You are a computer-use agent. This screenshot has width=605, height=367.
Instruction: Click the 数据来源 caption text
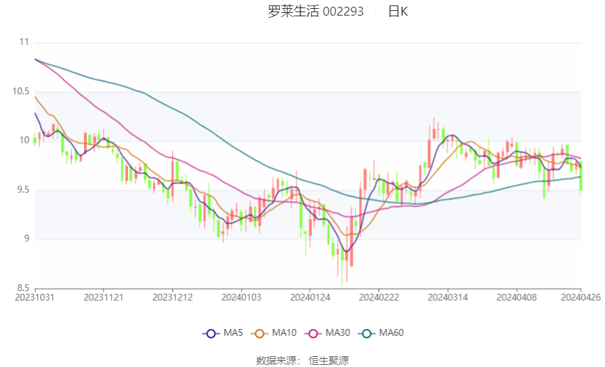point(275,360)
